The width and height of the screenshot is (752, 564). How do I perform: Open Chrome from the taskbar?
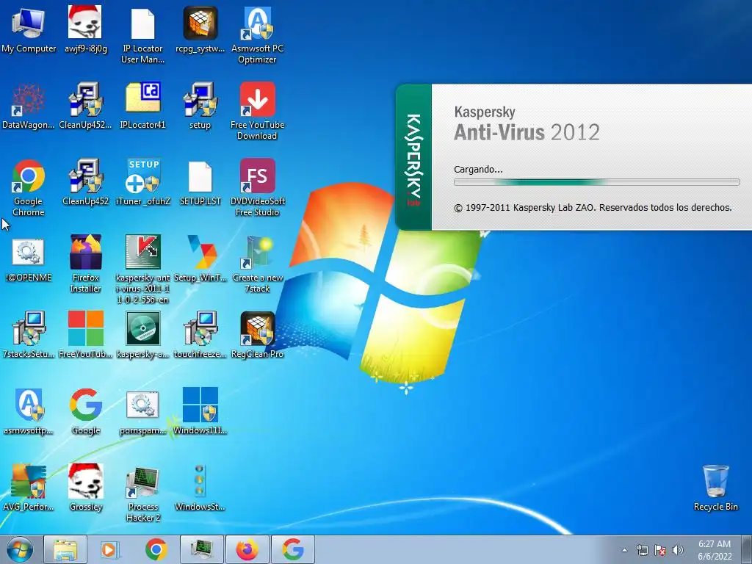click(x=156, y=549)
